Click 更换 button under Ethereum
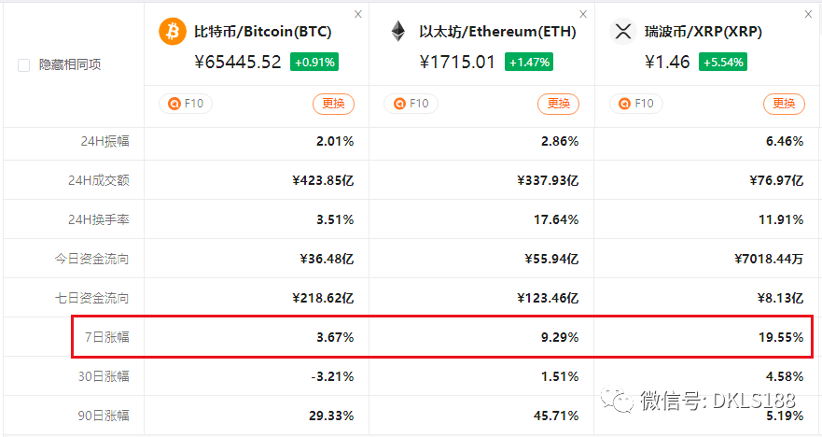 (x=558, y=104)
